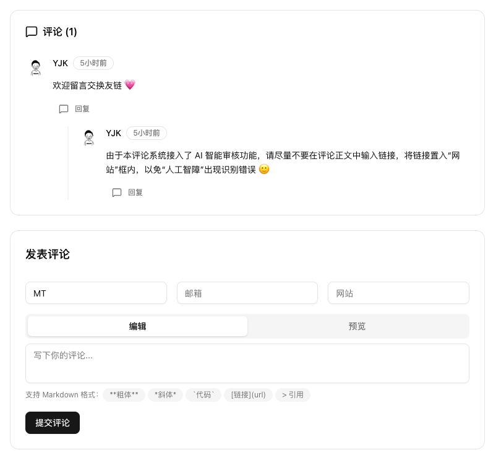496x463 pixels.
Task: Switch to the 预览 tab
Action: coord(357,326)
